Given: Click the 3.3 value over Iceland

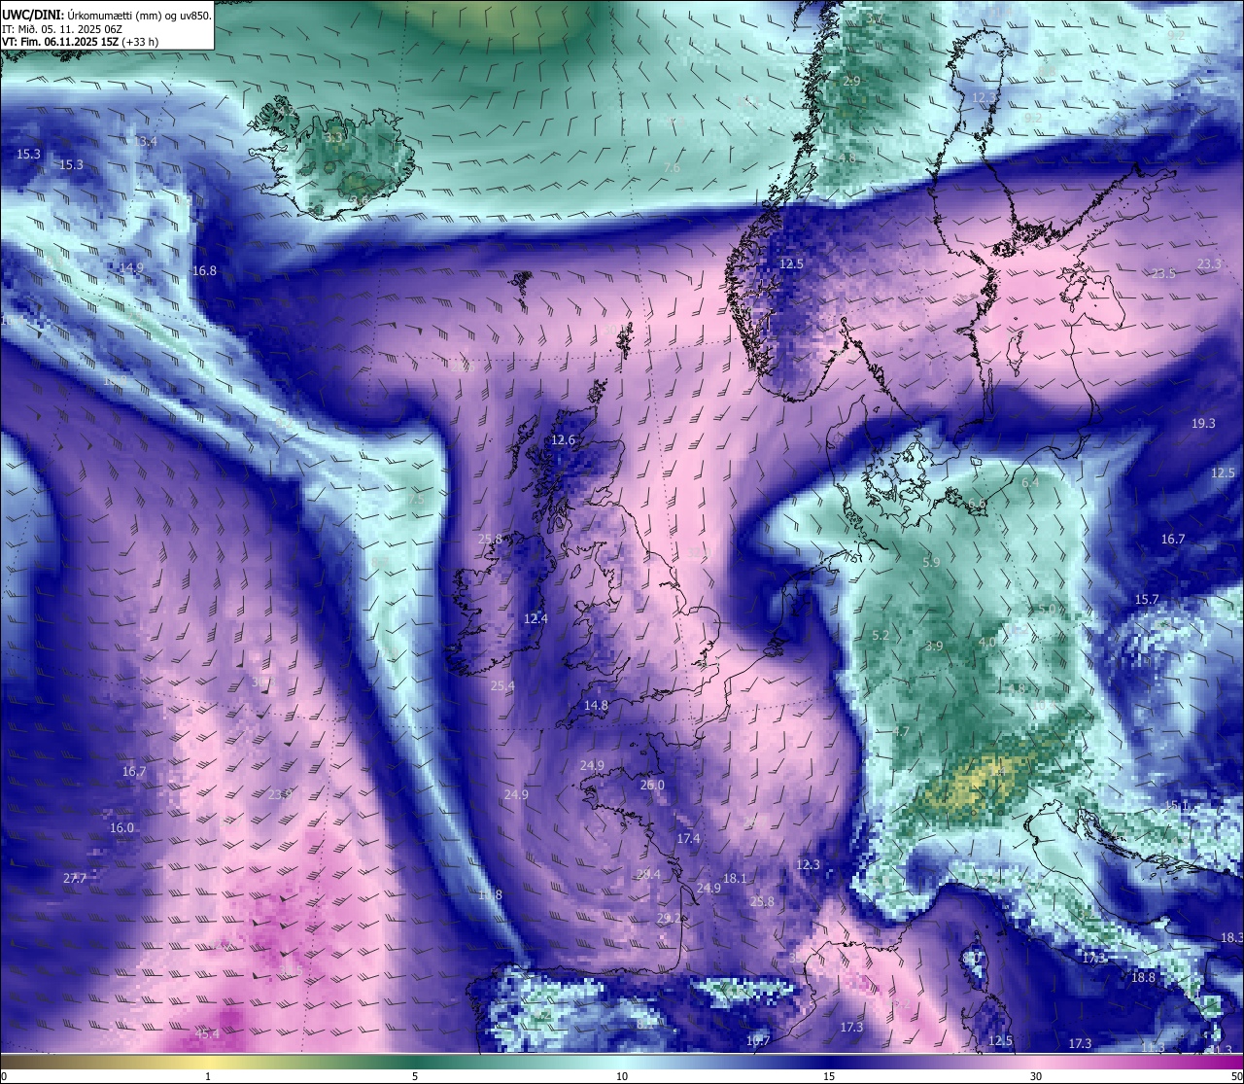Looking at the screenshot, I should click(x=333, y=138).
